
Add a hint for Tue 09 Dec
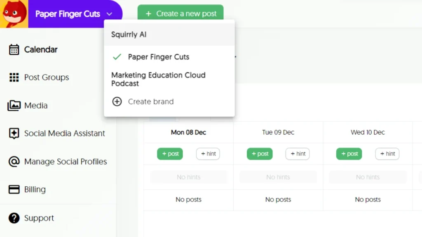(x=298, y=154)
